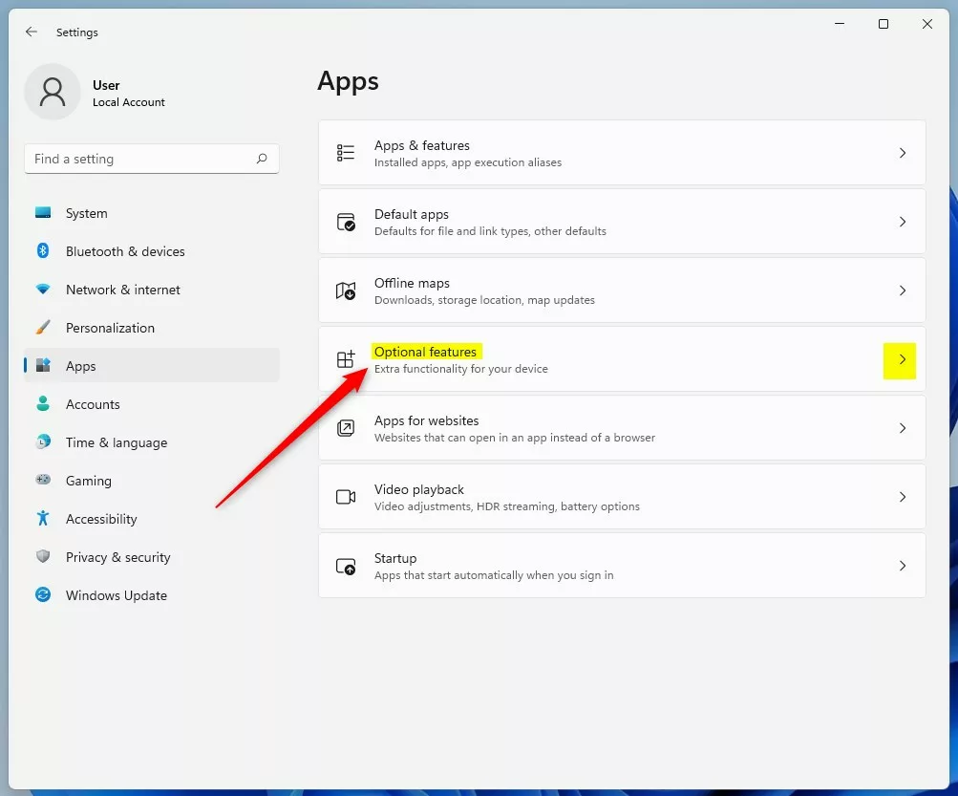Open Accessibility settings
The width and height of the screenshot is (958, 796).
152,519
